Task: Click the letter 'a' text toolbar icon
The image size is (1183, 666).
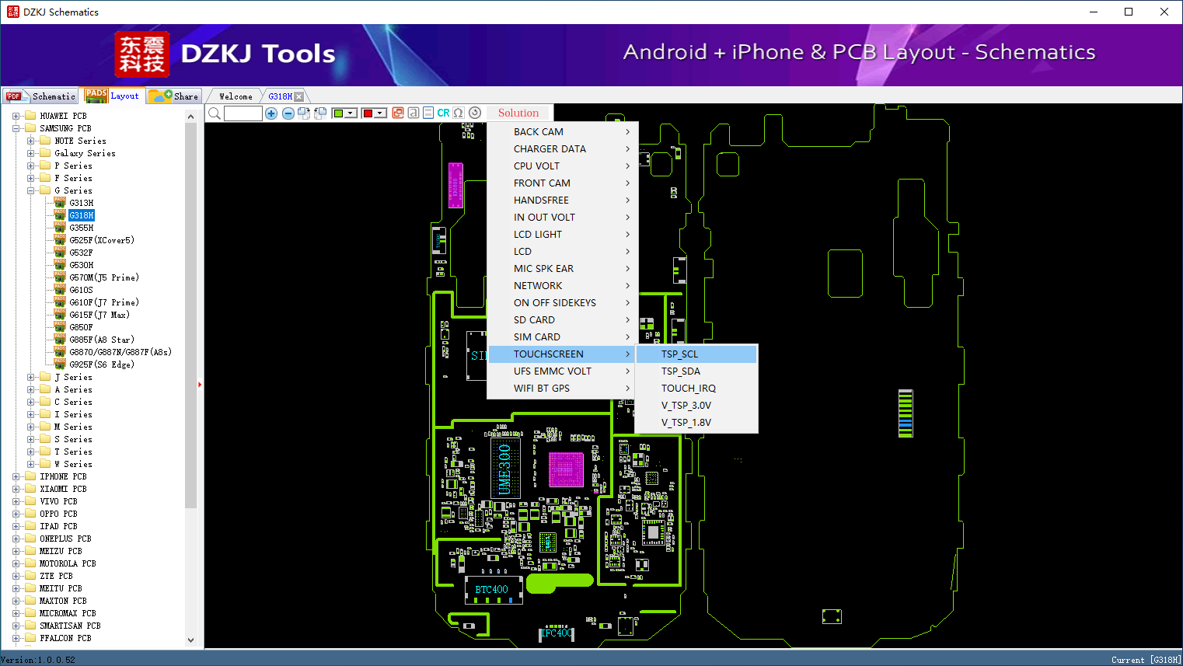Action: coord(414,113)
